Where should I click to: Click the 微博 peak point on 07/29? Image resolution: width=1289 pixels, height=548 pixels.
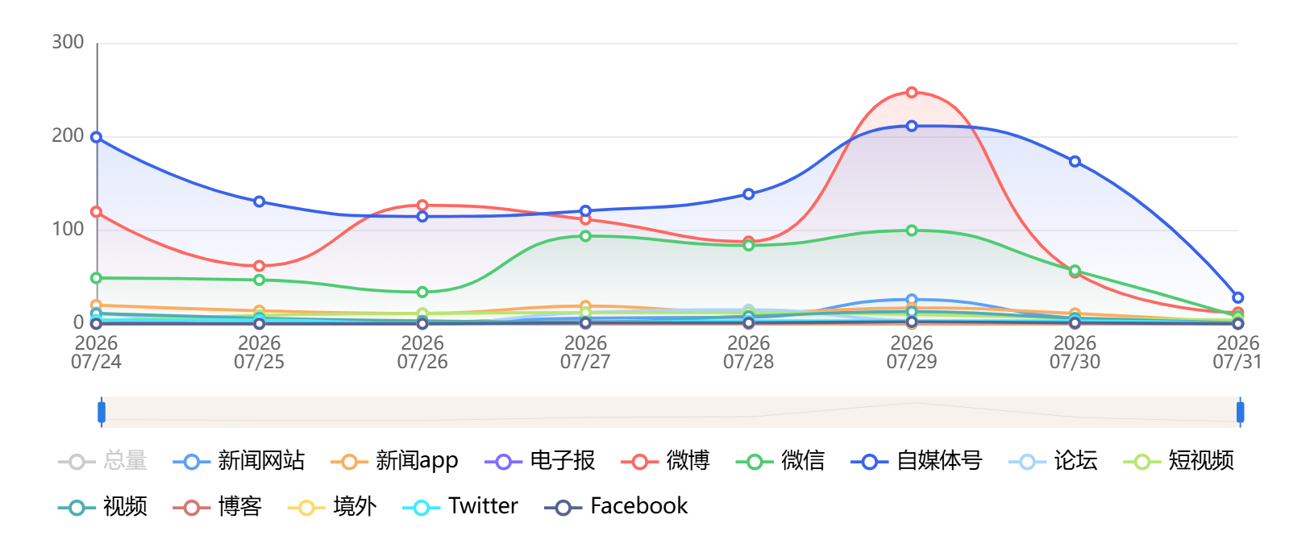912,93
